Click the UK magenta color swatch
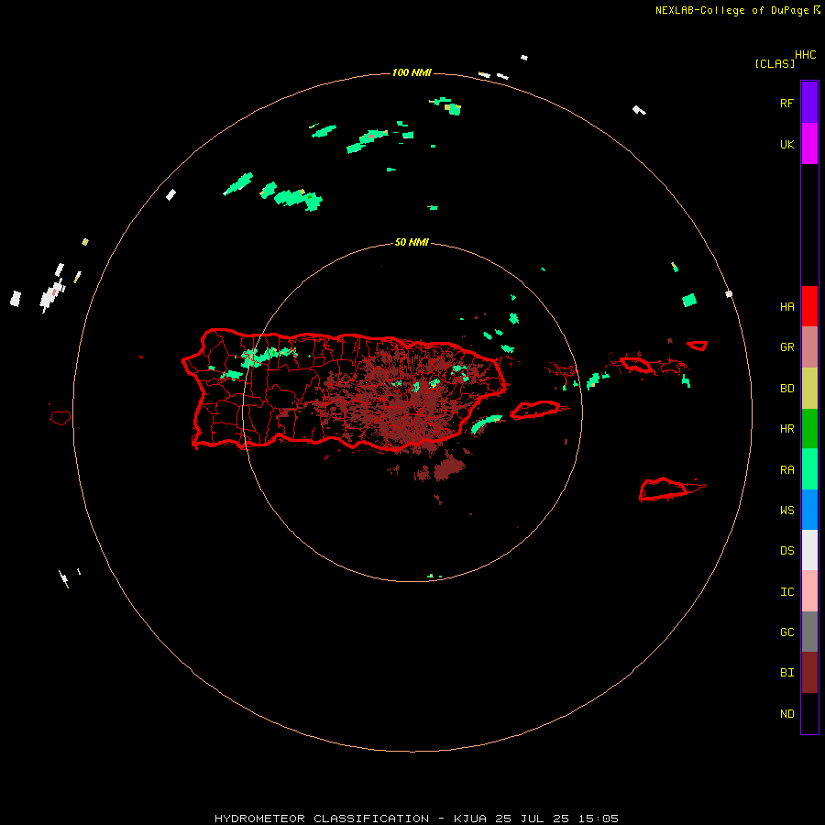The height and width of the screenshot is (825, 825). (x=809, y=144)
